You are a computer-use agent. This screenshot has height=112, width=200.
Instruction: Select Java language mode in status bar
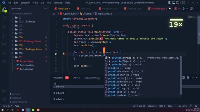[184, 106]
